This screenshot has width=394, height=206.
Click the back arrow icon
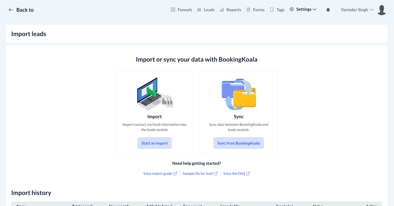click(11, 10)
